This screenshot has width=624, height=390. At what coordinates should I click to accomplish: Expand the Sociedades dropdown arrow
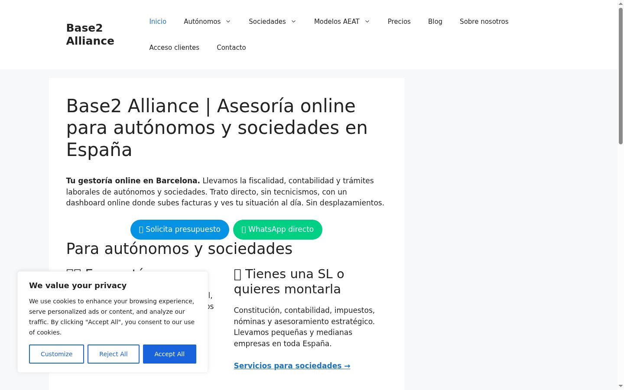tap(293, 22)
